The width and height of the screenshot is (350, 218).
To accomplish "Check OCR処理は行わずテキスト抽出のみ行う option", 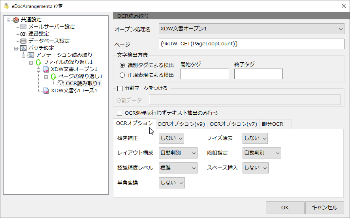I will point(120,113).
